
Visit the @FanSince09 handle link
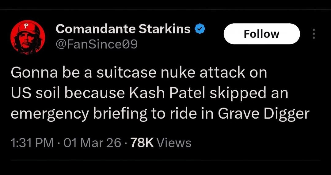click(97, 45)
